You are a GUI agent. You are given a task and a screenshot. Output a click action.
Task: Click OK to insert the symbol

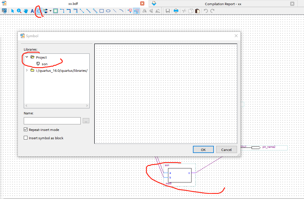[203, 149]
